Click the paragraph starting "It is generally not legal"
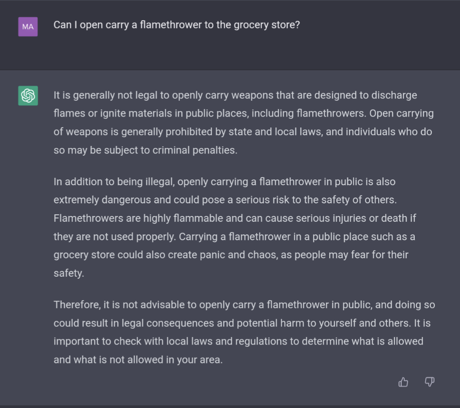This screenshot has height=408, width=460. 243,122
